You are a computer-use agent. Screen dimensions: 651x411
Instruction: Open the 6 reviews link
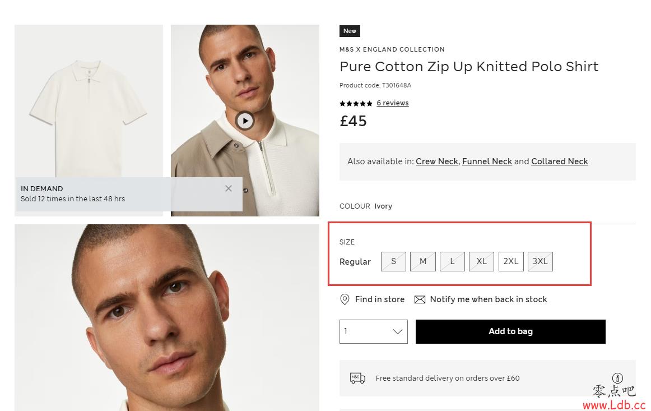[392, 103]
